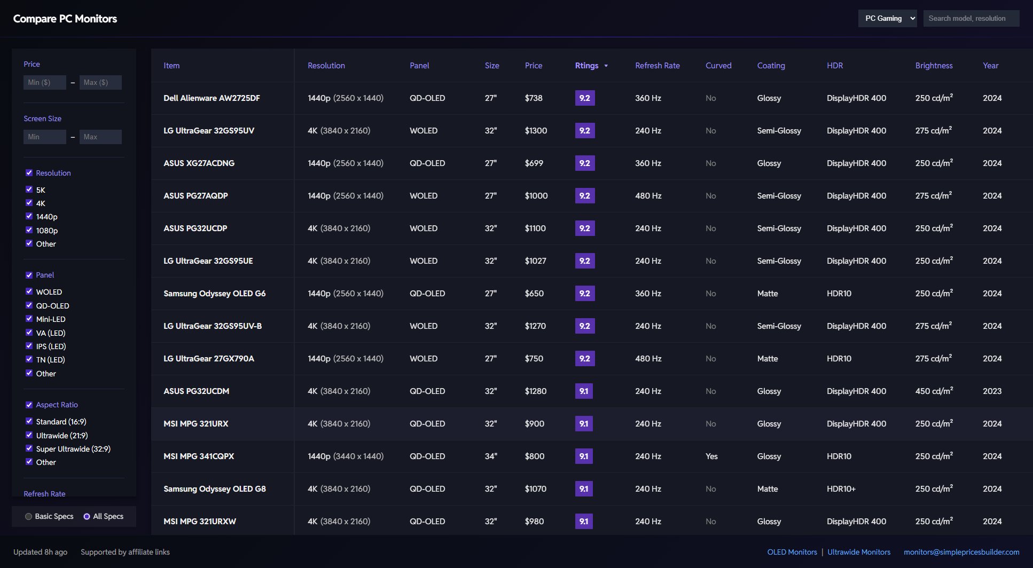The width and height of the screenshot is (1033, 568).
Task: Select the All Specs radio option
Action: [x=87, y=517]
